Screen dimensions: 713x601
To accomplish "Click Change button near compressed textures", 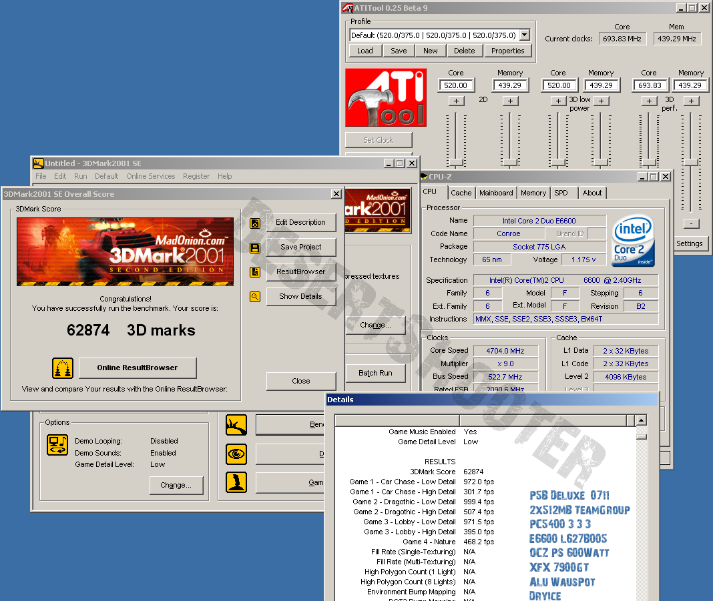I will pyautogui.click(x=375, y=325).
